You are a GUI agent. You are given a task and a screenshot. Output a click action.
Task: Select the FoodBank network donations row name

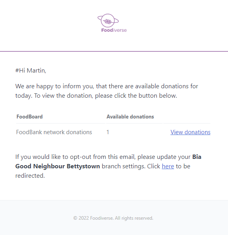click(x=54, y=132)
